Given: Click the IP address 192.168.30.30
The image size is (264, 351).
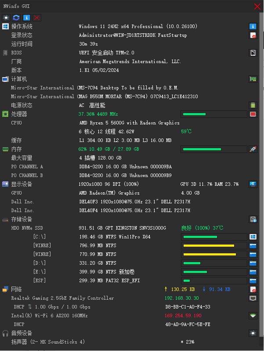Looking at the screenshot, I should click(182, 298).
